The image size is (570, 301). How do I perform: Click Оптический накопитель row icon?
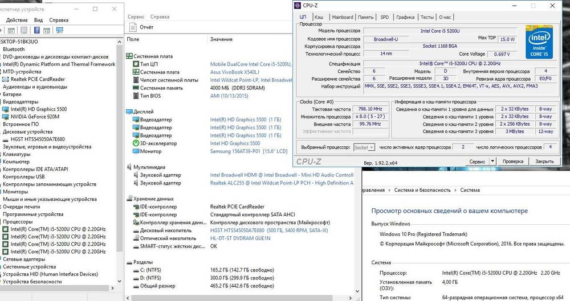(x=136, y=238)
